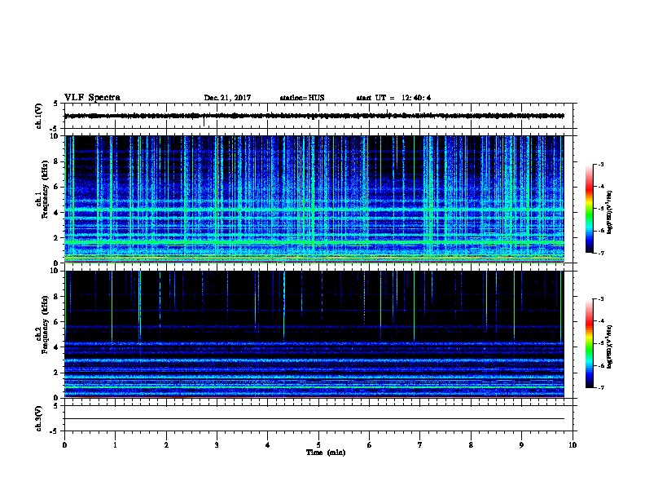Viewport: 645px width, 499px height.
Task: Click the ch.2 spectrogram color scale bar
Action: point(590,343)
